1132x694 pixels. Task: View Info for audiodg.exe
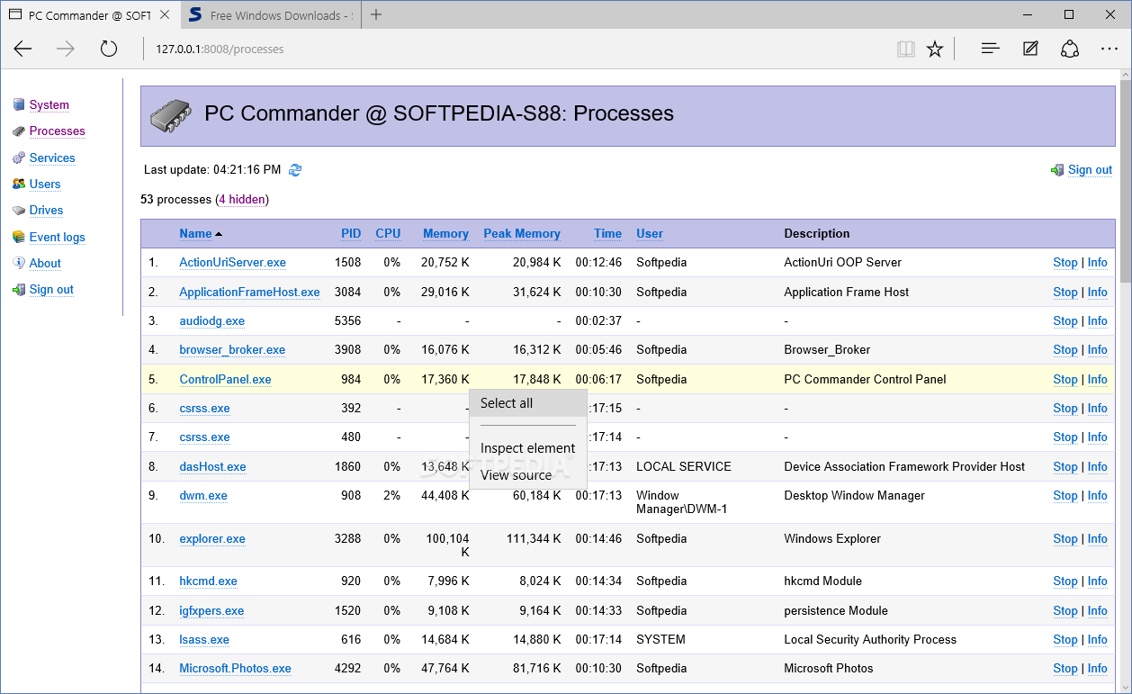pos(1097,320)
